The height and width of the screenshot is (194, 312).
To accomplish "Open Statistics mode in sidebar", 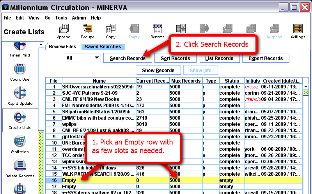I will [x=19, y=144].
